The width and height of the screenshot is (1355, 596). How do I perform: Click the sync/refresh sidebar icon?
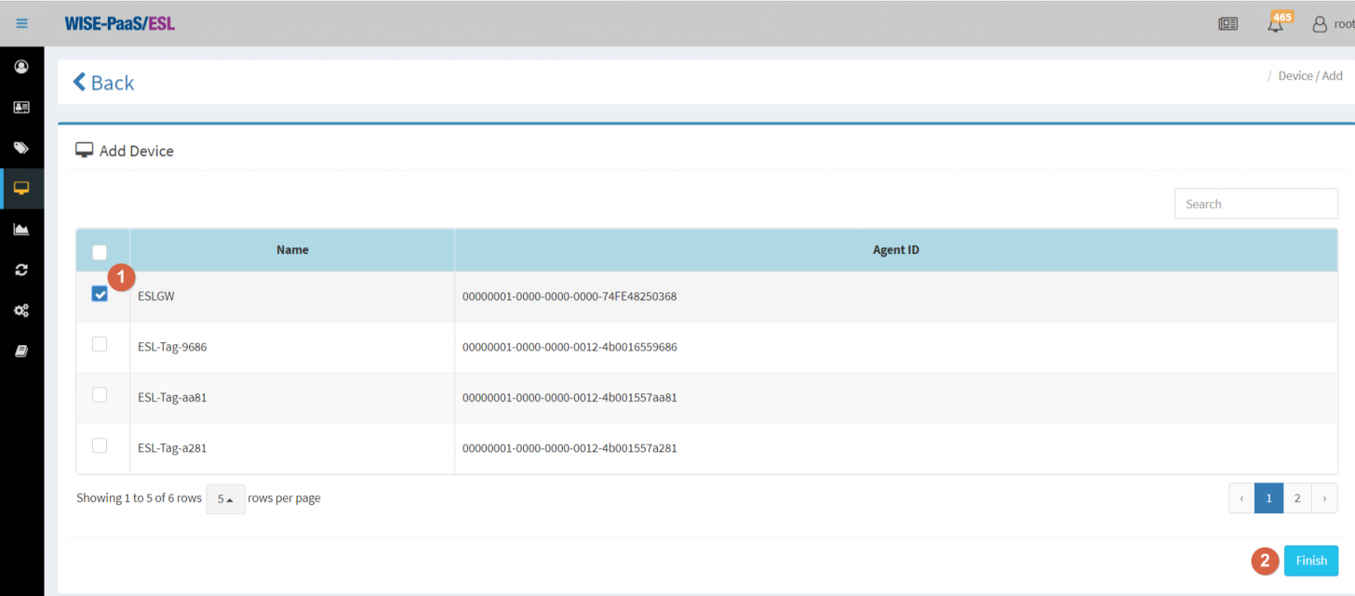(x=20, y=270)
